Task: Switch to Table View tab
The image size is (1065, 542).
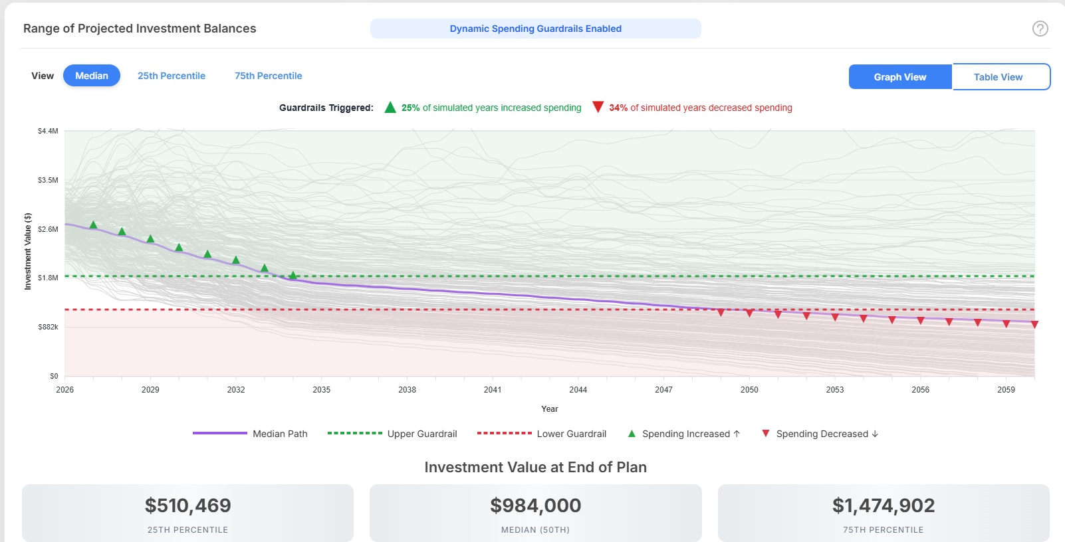Action: coord(998,77)
